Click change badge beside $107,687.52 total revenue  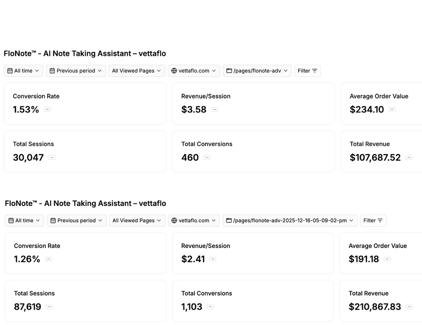pos(409,158)
